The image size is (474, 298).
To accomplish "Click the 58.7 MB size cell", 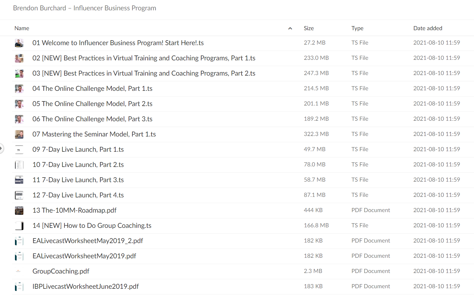I will [x=315, y=180].
